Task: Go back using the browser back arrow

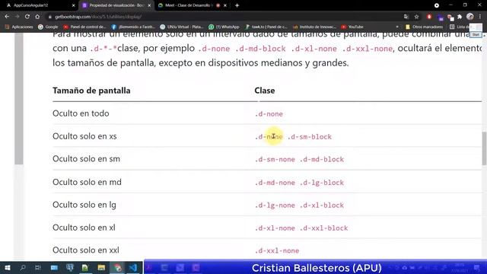Action: tap(7, 17)
